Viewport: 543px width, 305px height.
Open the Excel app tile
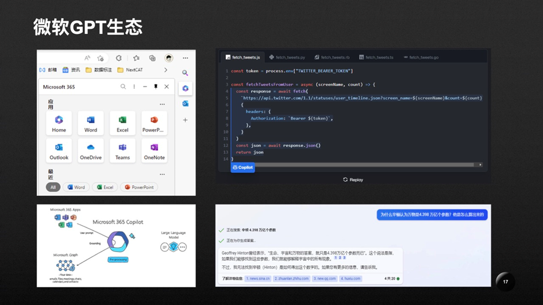point(122,123)
